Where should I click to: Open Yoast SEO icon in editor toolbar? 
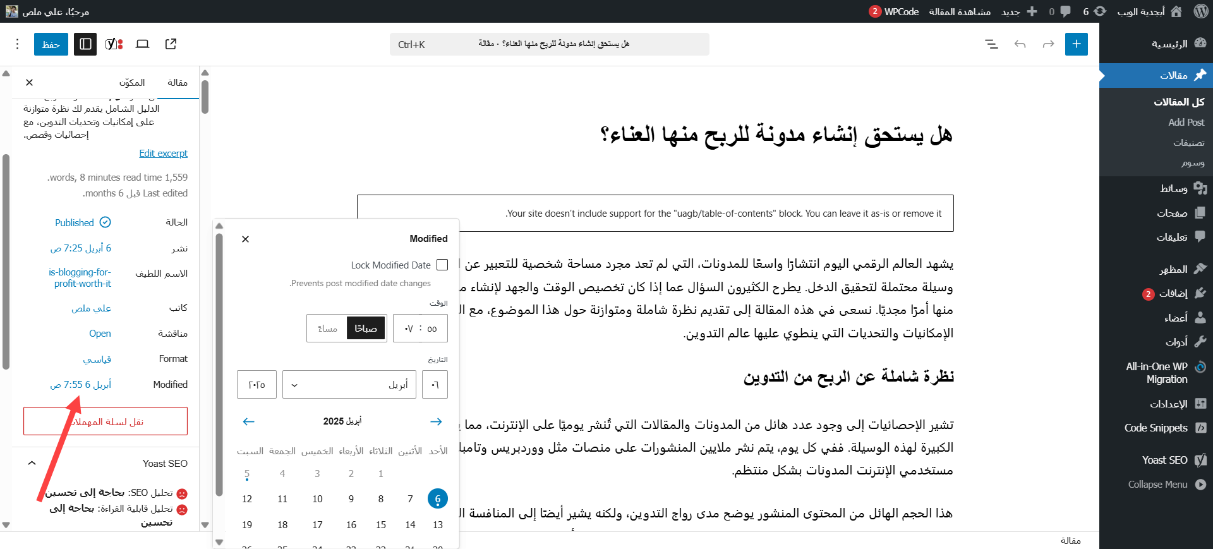pyautogui.click(x=114, y=44)
